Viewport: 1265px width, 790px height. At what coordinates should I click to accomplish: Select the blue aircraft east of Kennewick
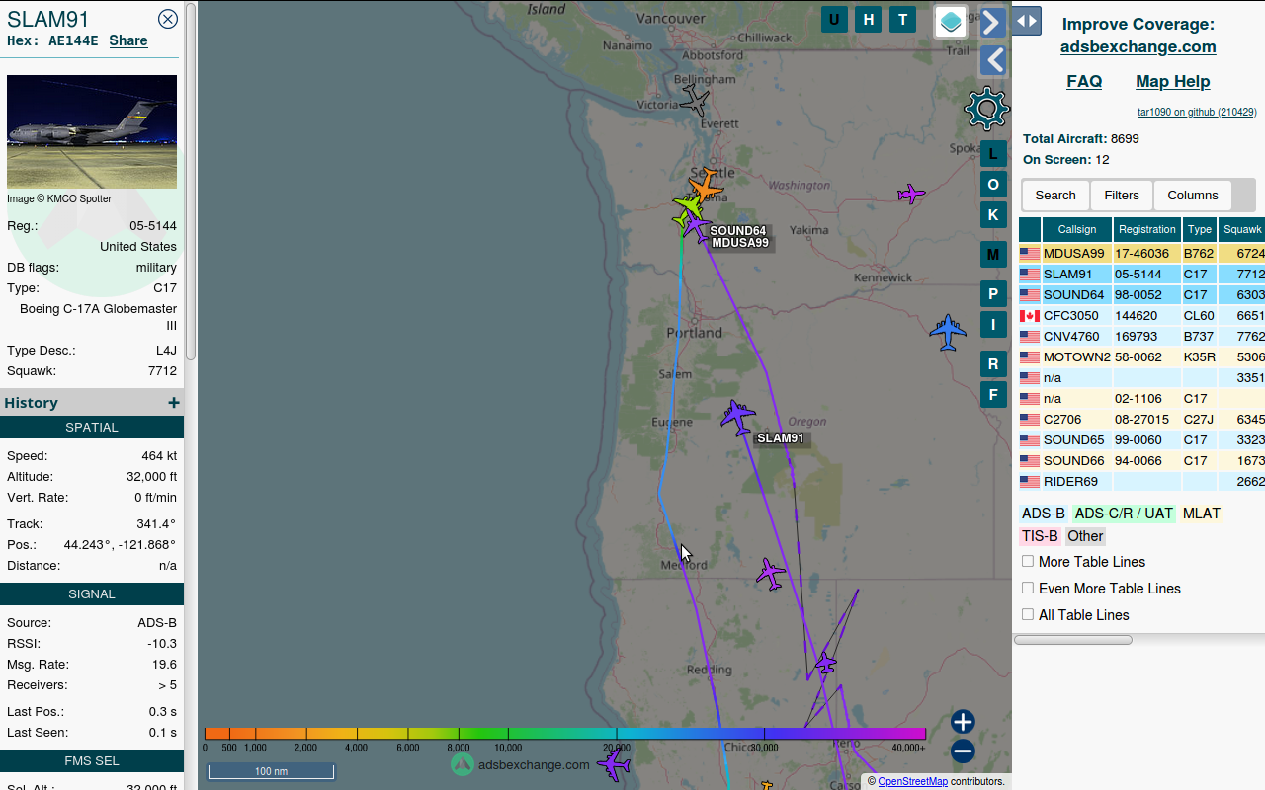[x=948, y=332]
